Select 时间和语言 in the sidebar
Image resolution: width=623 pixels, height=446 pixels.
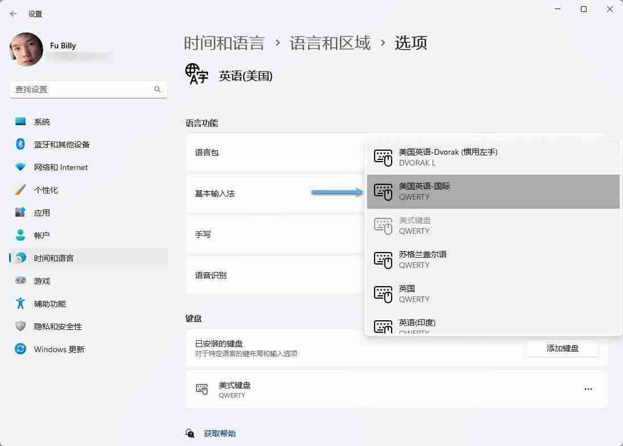click(19, 258)
